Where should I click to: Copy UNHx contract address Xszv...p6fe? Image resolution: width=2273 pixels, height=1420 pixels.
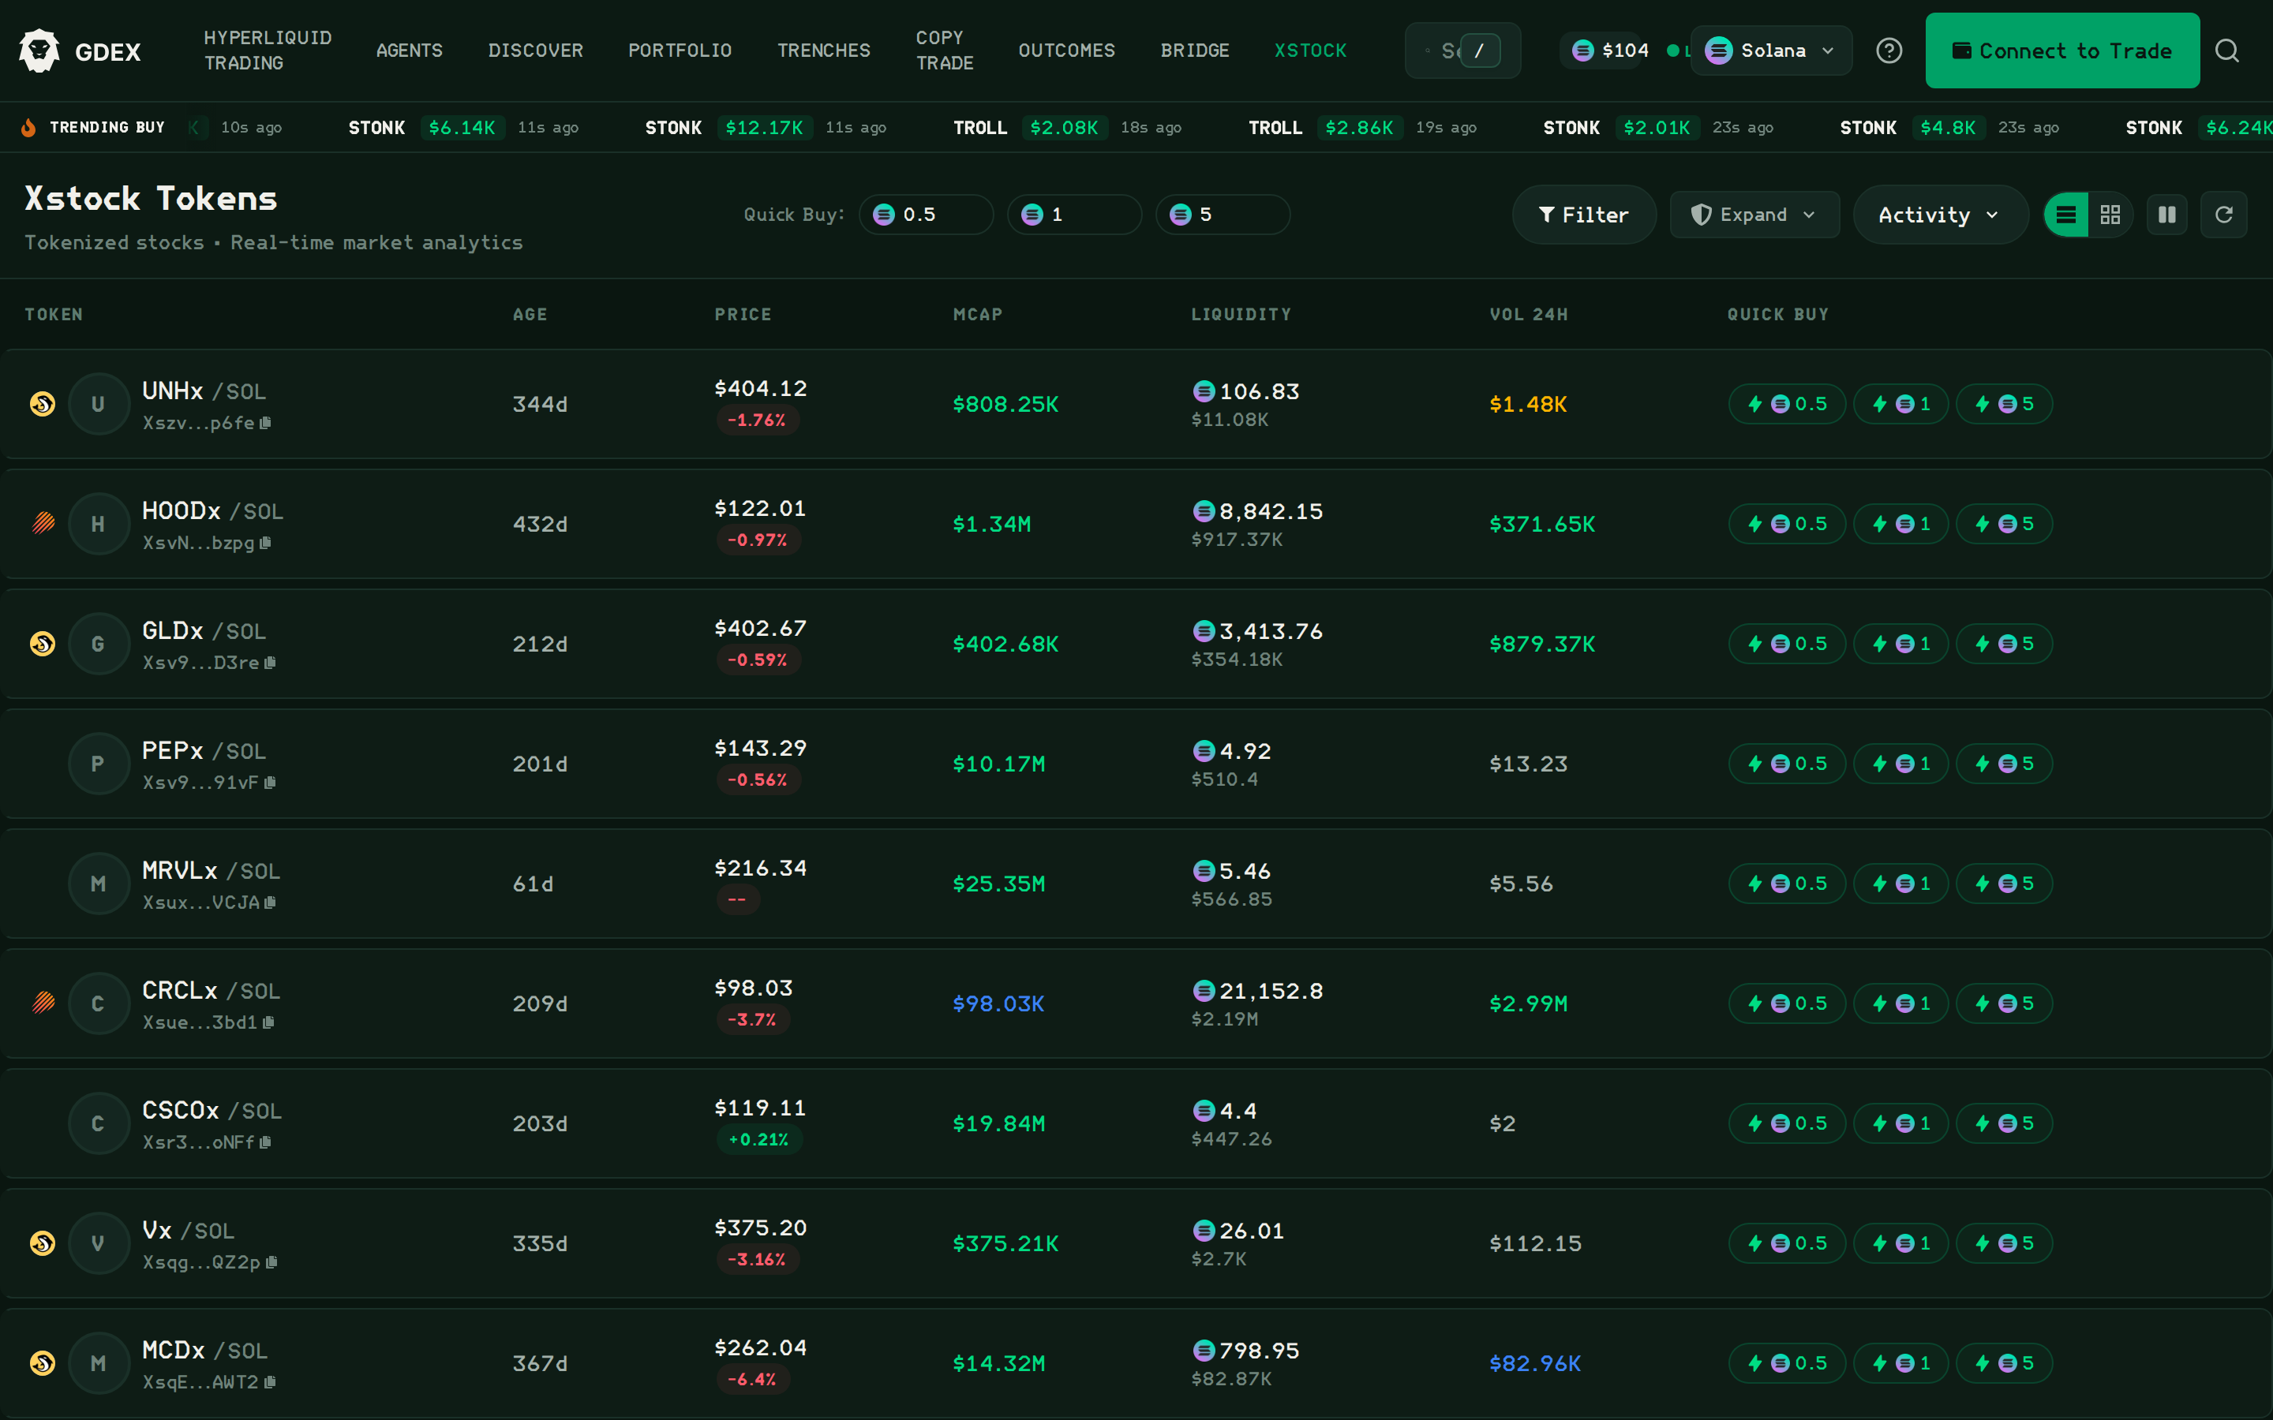266,424
